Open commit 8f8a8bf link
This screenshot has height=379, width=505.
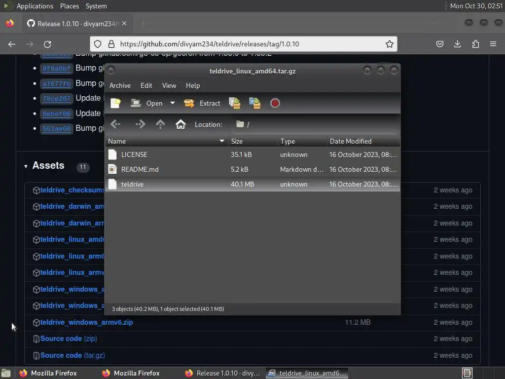pyautogui.click(x=56, y=68)
